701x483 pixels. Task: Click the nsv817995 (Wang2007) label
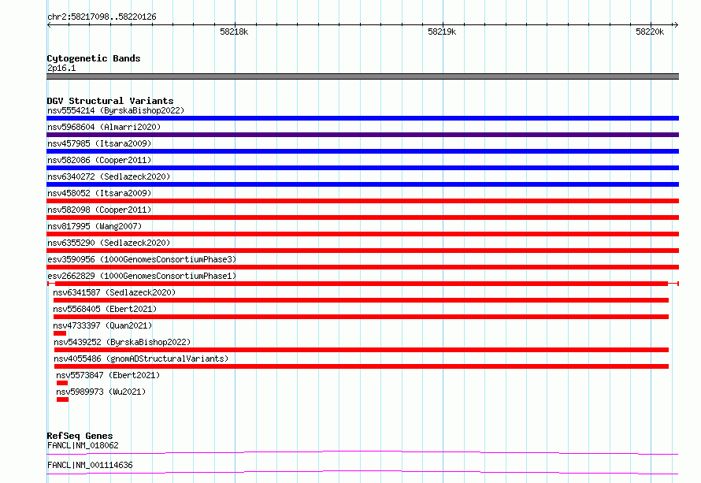95,226
